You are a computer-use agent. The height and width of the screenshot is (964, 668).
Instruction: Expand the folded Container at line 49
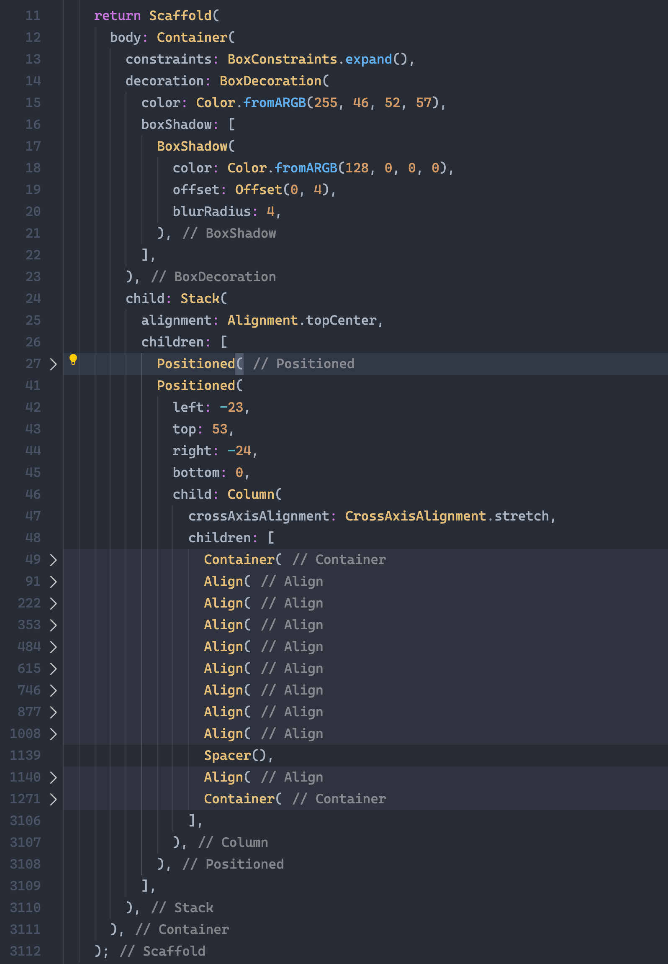[x=53, y=560]
